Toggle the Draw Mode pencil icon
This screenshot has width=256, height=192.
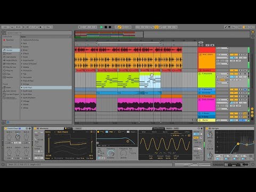point(226,27)
